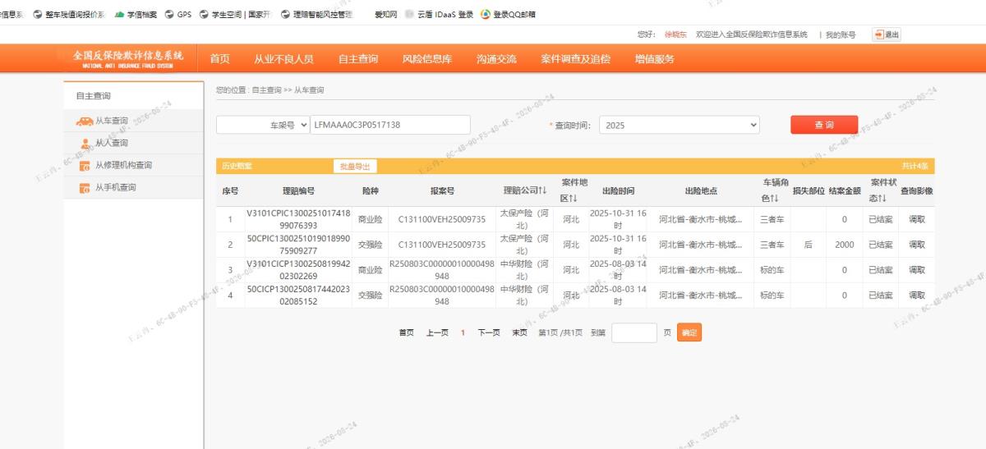Click the VIN input field LFMAAA0C3P0517138
Screen dimensions: 986x449
pos(390,125)
